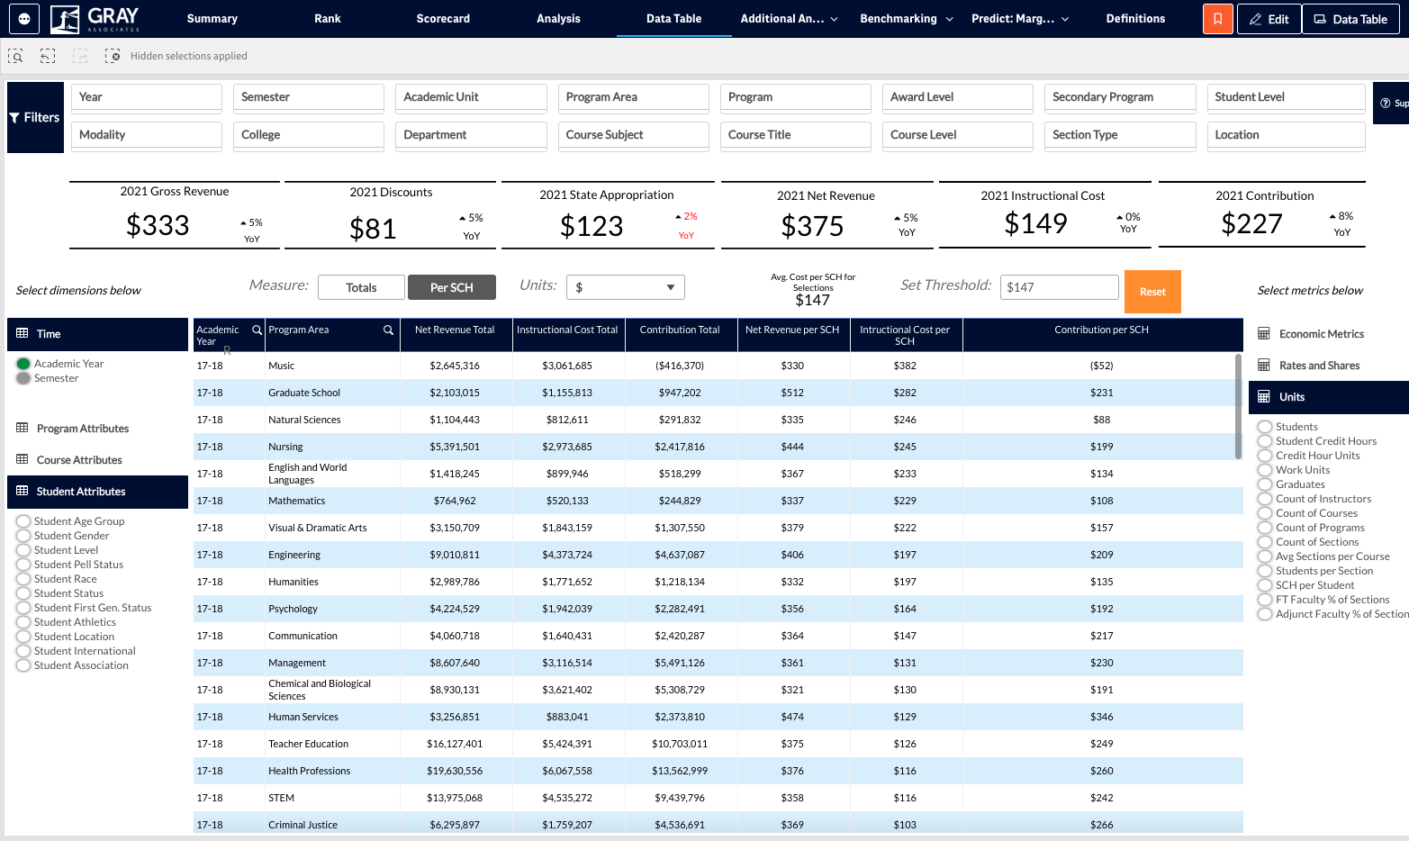This screenshot has width=1409, height=841.
Task: Search in the Program Area column
Action: pyautogui.click(x=388, y=330)
